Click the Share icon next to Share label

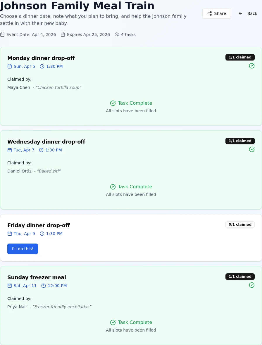tap(210, 13)
